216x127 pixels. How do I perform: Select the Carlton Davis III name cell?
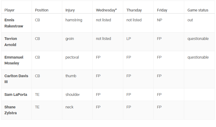[16, 79]
